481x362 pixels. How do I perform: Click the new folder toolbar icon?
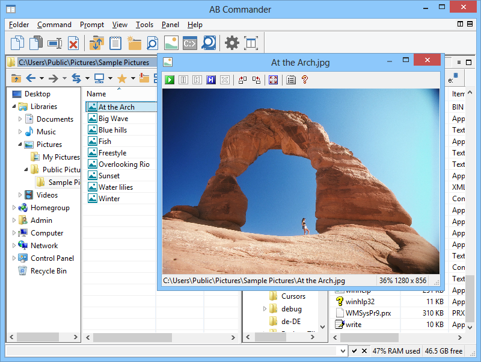[134, 43]
